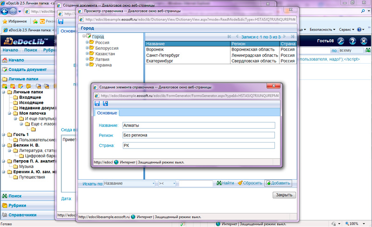Image resolution: width=372 pixels, height=227 pixels.
Task: Click the rename folder icon with the pencil
Action: [x=20, y=86]
